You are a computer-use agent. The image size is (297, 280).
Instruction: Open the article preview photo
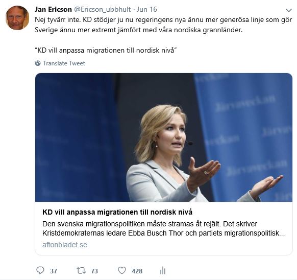(164, 137)
